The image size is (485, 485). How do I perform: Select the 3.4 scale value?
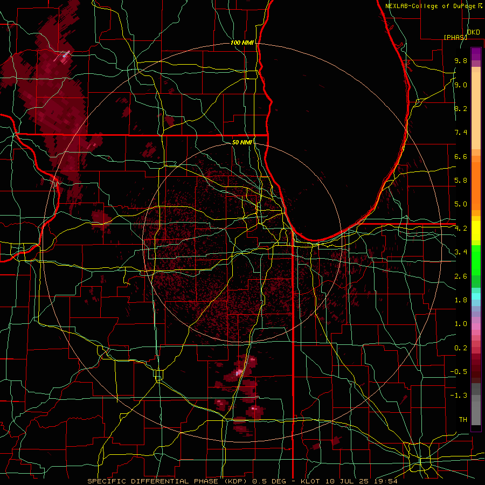click(x=461, y=252)
